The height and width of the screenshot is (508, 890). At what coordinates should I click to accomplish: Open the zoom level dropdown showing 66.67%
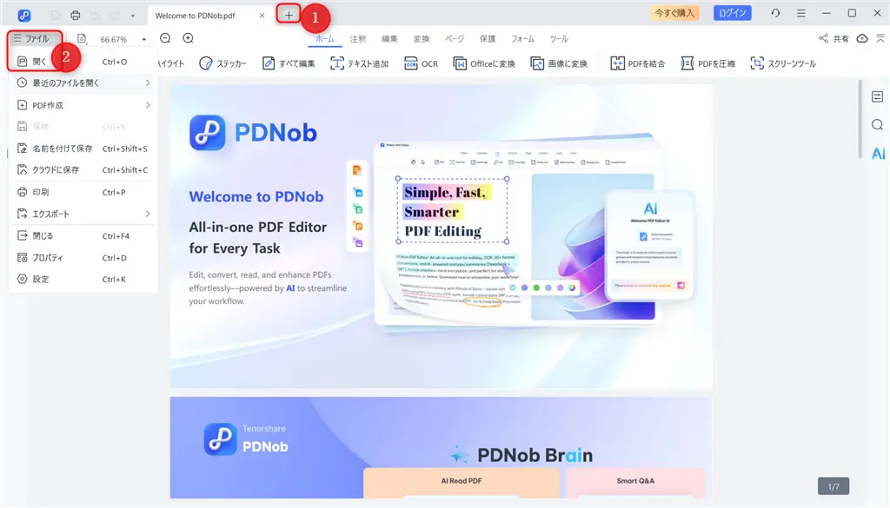(x=122, y=38)
